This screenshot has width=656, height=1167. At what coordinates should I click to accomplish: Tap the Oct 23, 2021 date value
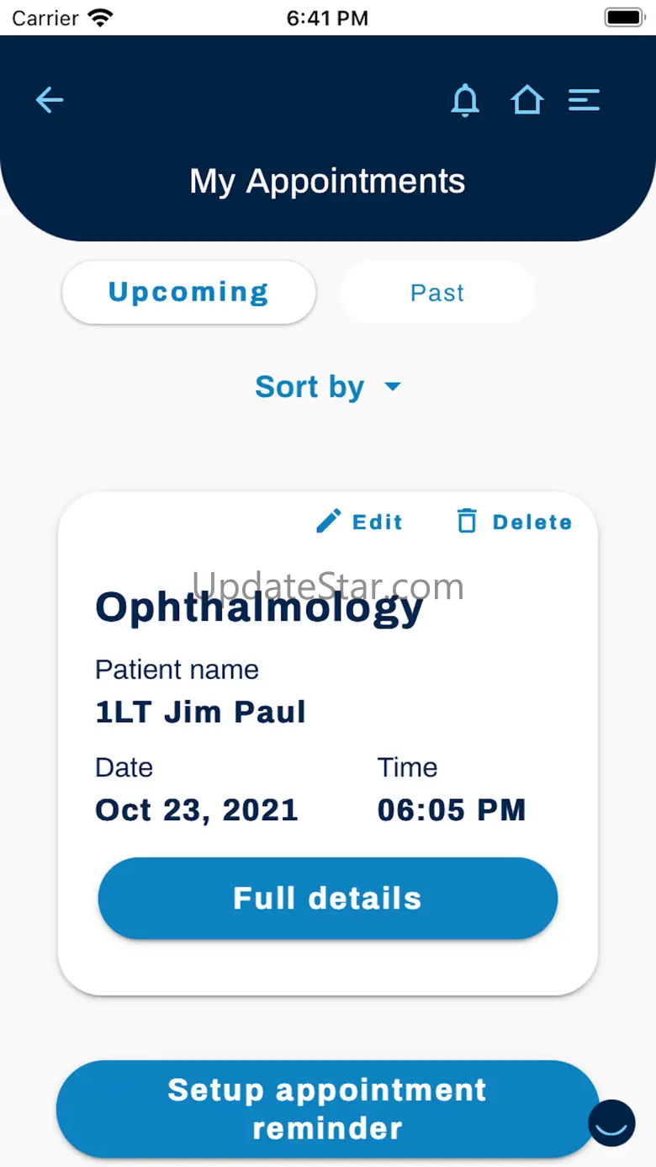click(x=197, y=810)
